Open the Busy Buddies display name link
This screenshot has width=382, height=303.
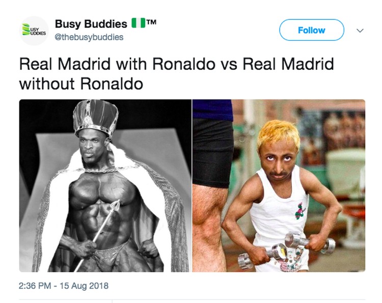[x=91, y=23]
